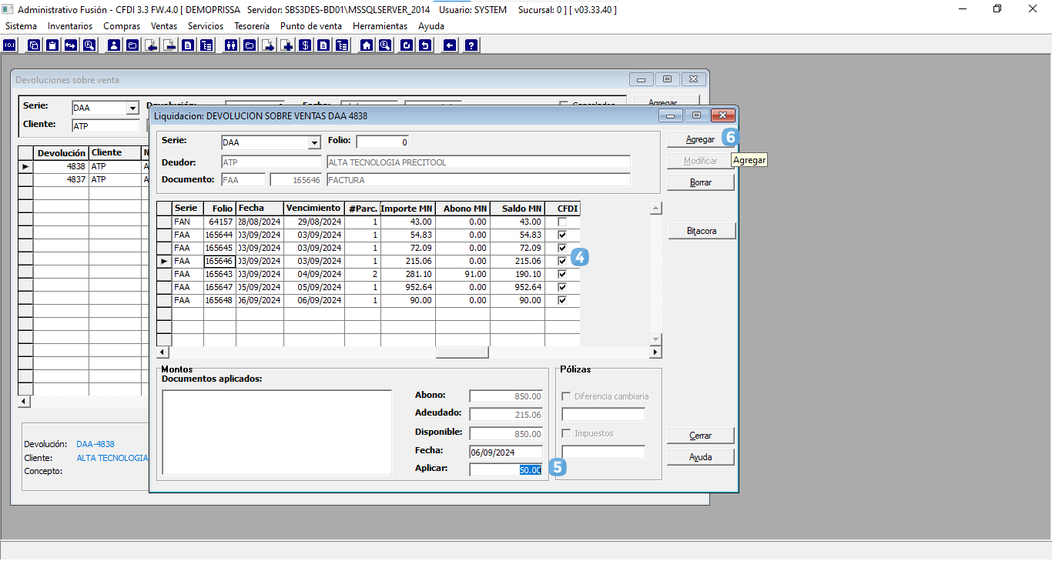Image resolution: width=1052 pixels, height=561 pixels.
Task: Toggle CFDI checkbox for folio 165647
Action: point(562,287)
